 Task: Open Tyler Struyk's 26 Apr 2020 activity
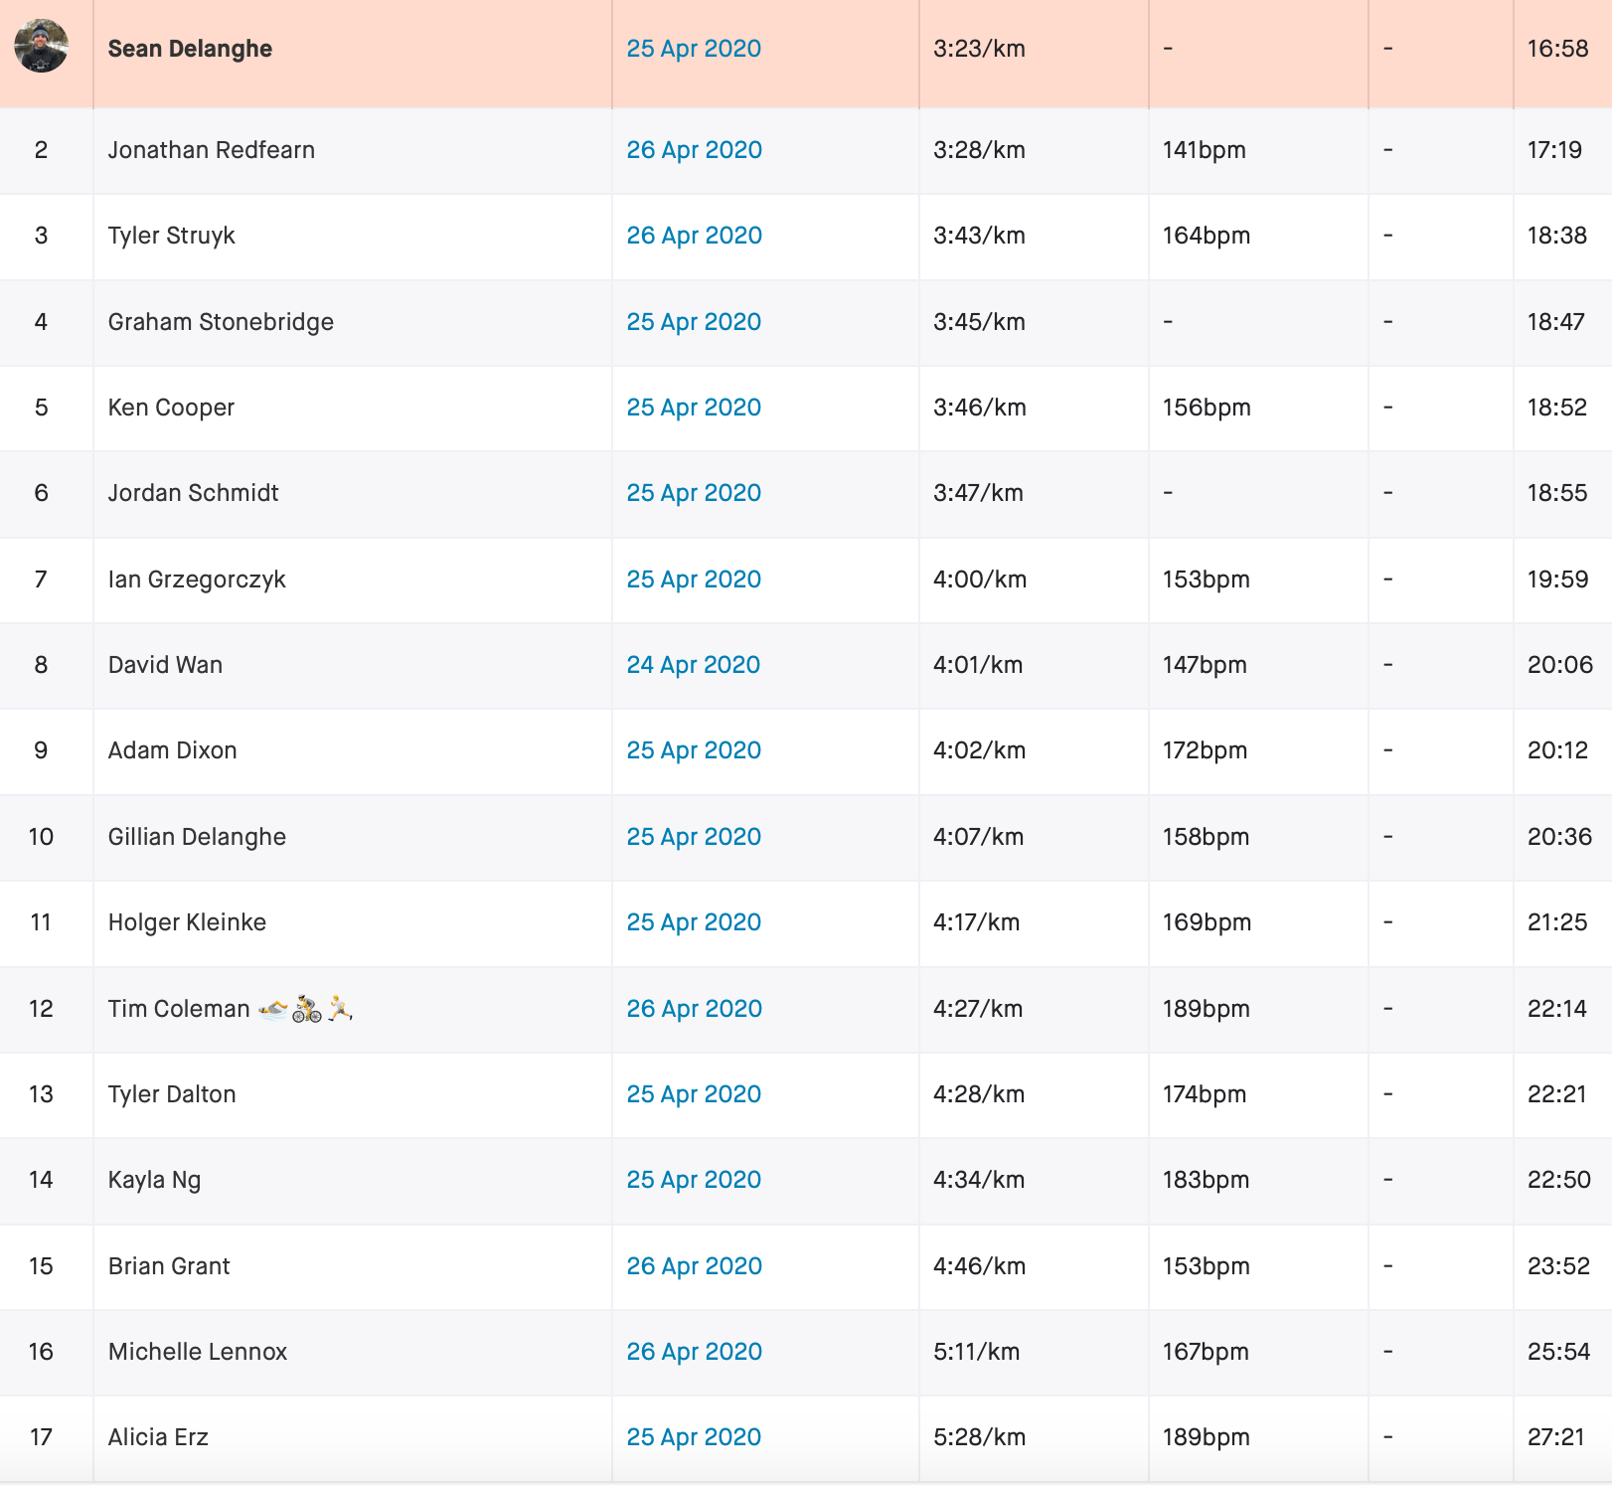[694, 236]
